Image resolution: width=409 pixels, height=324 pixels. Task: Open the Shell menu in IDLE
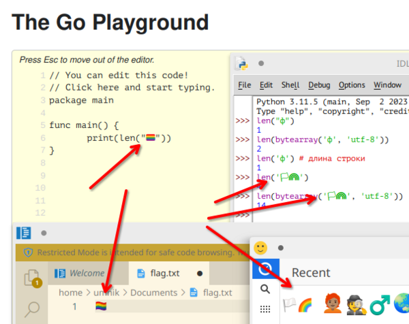(290, 85)
